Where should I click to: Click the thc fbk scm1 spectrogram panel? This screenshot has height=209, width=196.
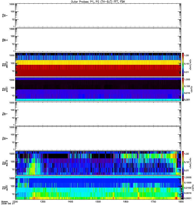point(98,188)
